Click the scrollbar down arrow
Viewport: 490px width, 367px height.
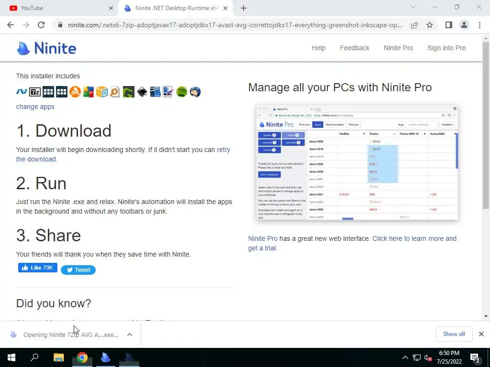[486, 316]
